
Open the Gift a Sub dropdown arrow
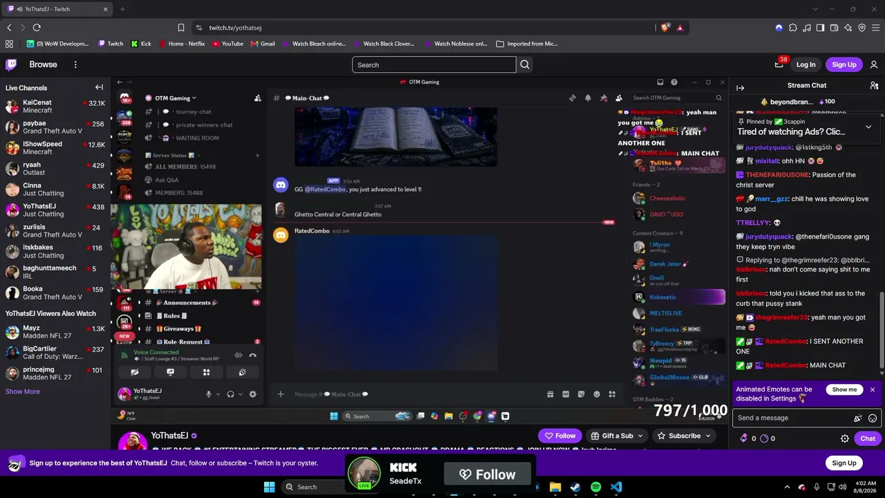(x=641, y=436)
